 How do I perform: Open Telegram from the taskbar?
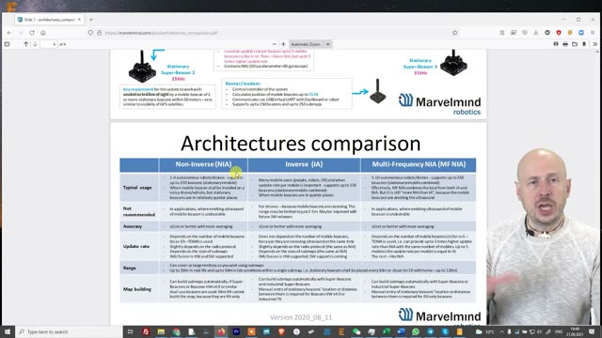pos(431,331)
